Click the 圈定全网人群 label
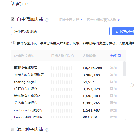 (x=69, y=20)
